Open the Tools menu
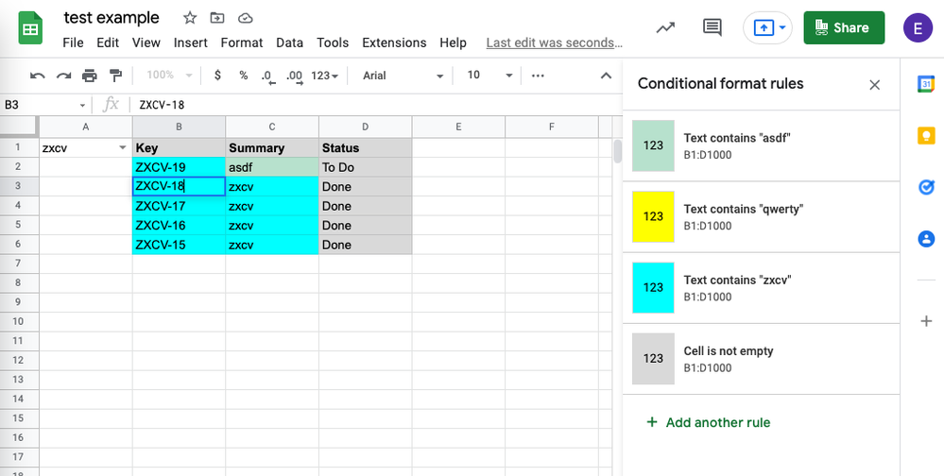The width and height of the screenshot is (944, 476). click(333, 42)
